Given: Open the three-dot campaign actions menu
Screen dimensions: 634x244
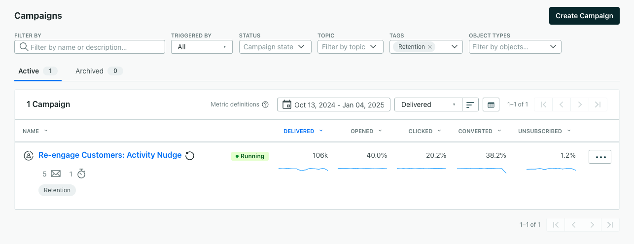Looking at the screenshot, I should point(599,157).
